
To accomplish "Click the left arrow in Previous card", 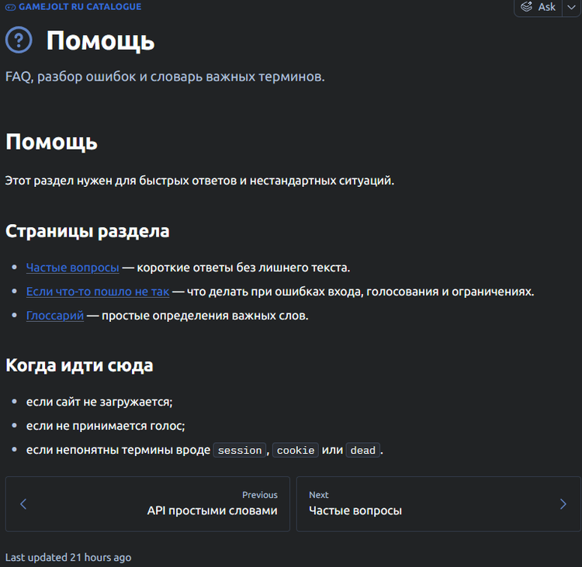I will [23, 504].
